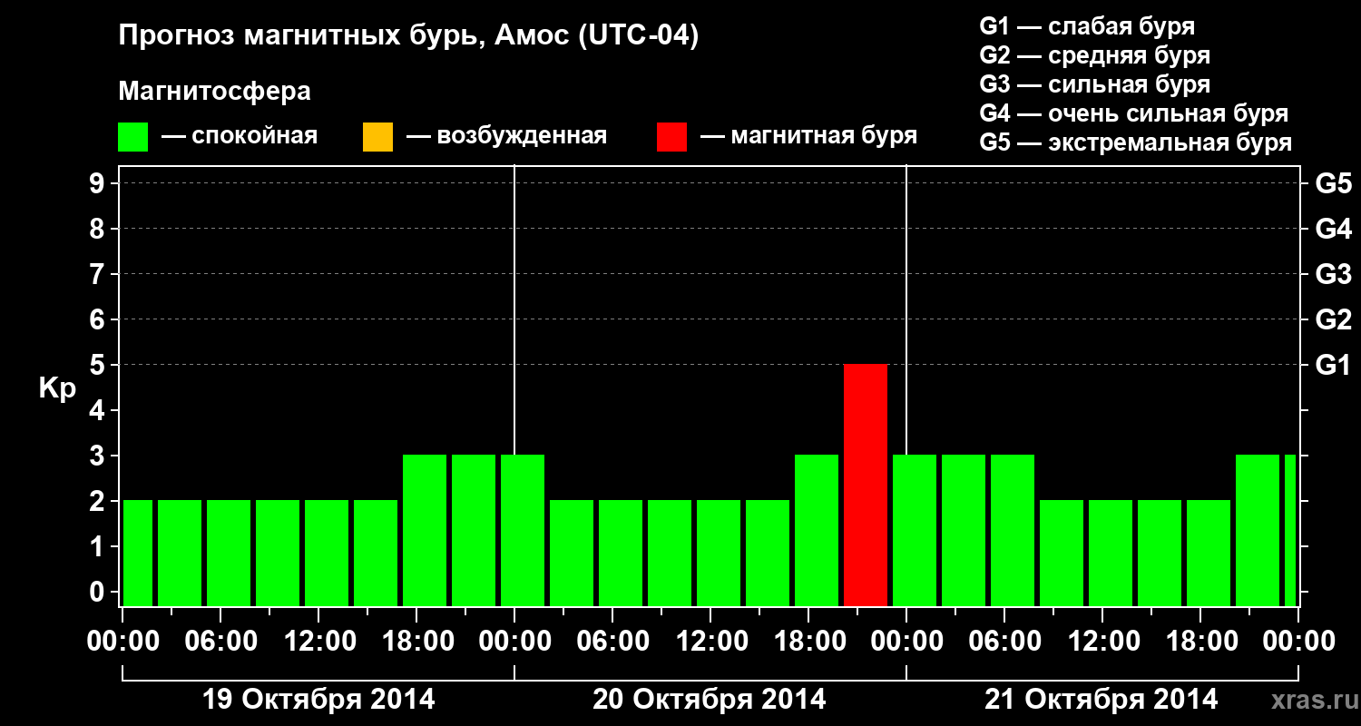Click the G1 right axis label

pyautogui.click(x=1334, y=366)
